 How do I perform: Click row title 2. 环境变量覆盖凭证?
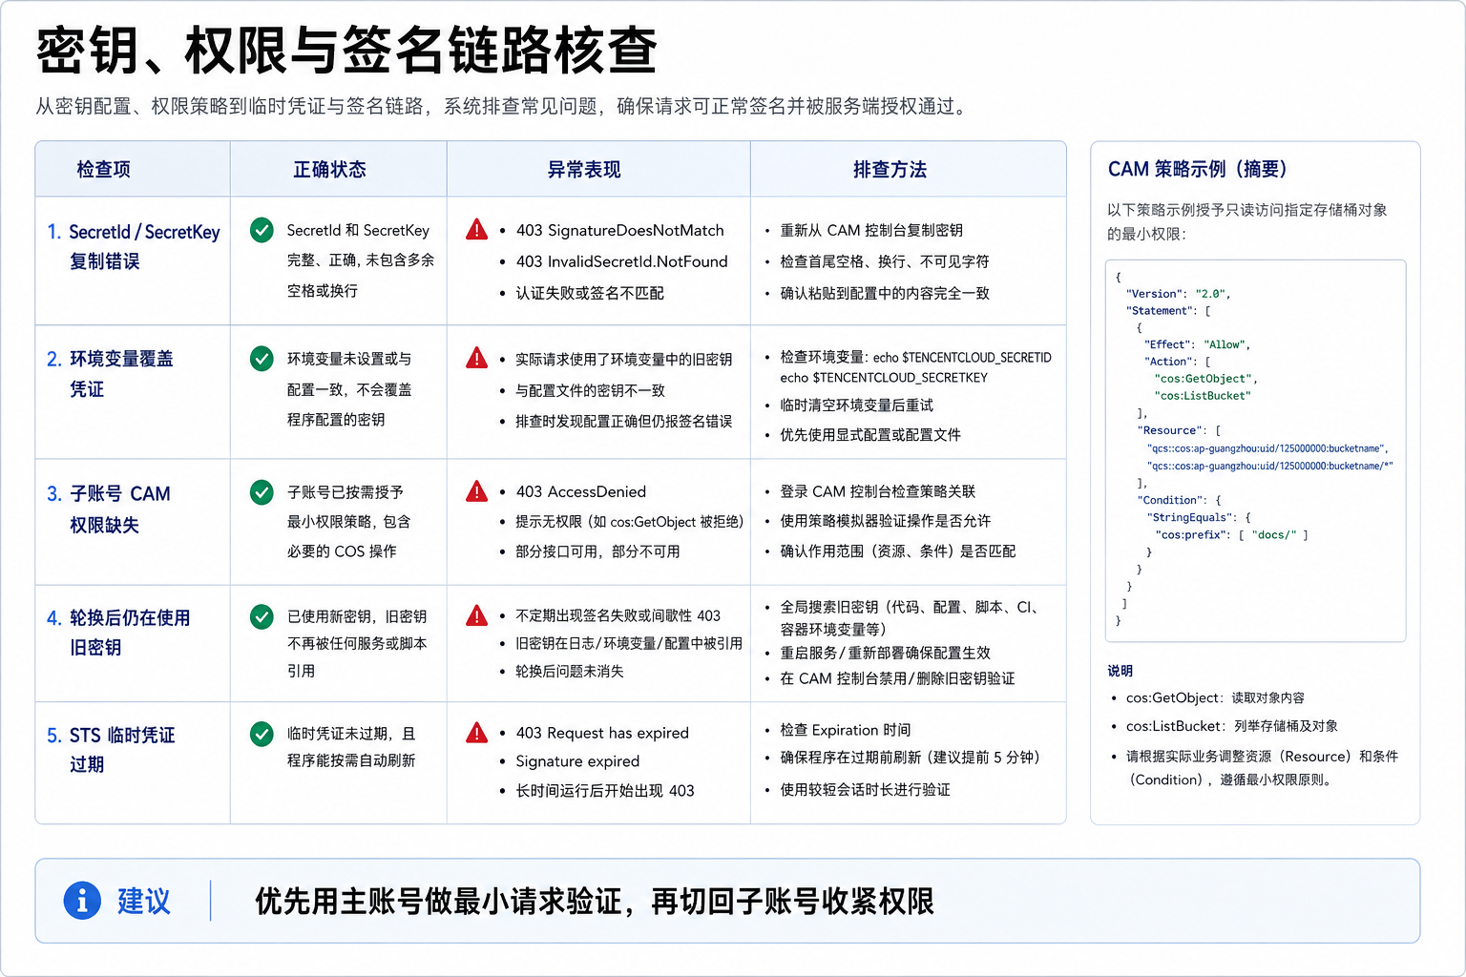[x=111, y=373]
